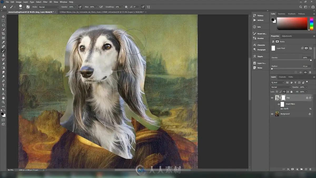Switch to the Adjustments tab
Screen dimensions: 316x178
click(287, 36)
